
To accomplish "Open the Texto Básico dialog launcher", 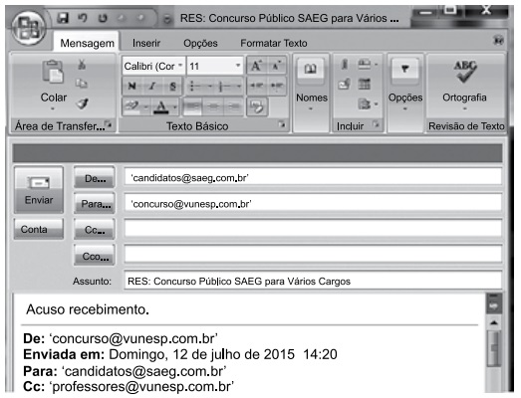I will 282,124.
